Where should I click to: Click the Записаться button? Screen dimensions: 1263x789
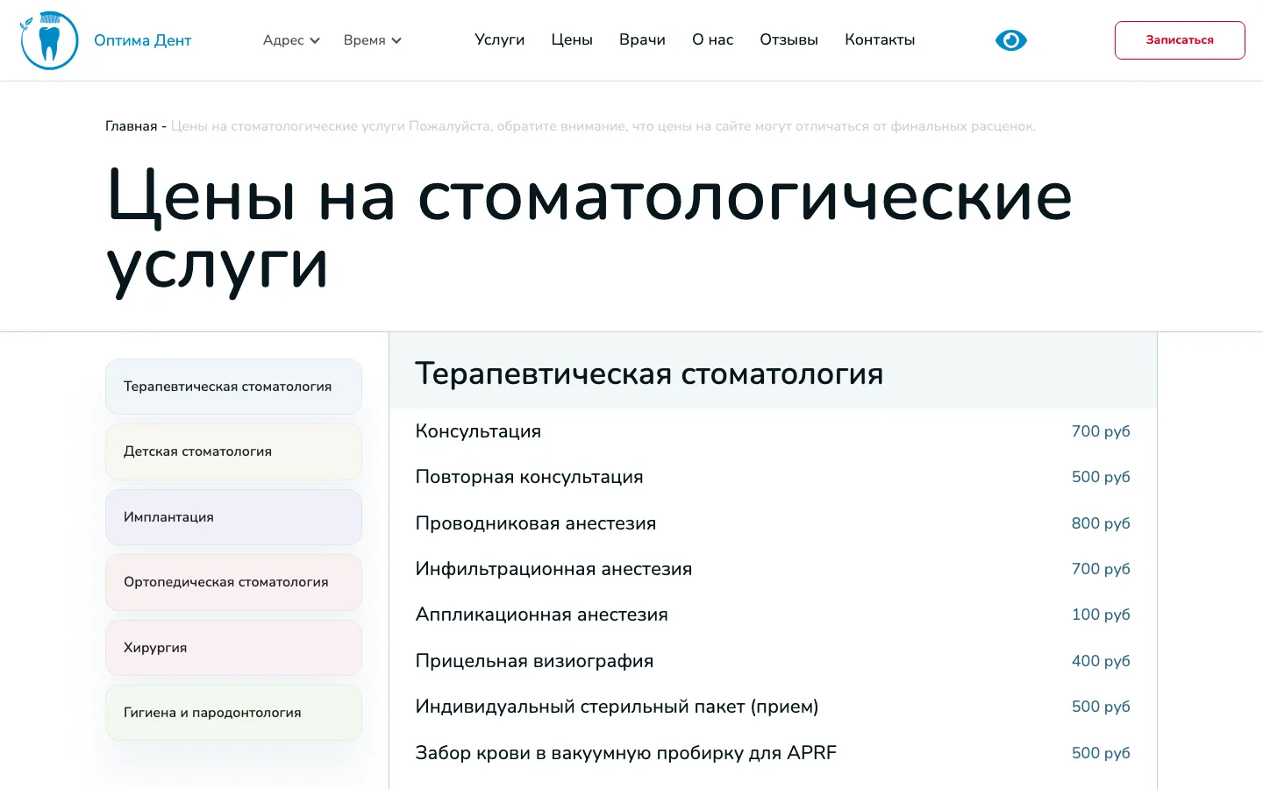point(1180,40)
